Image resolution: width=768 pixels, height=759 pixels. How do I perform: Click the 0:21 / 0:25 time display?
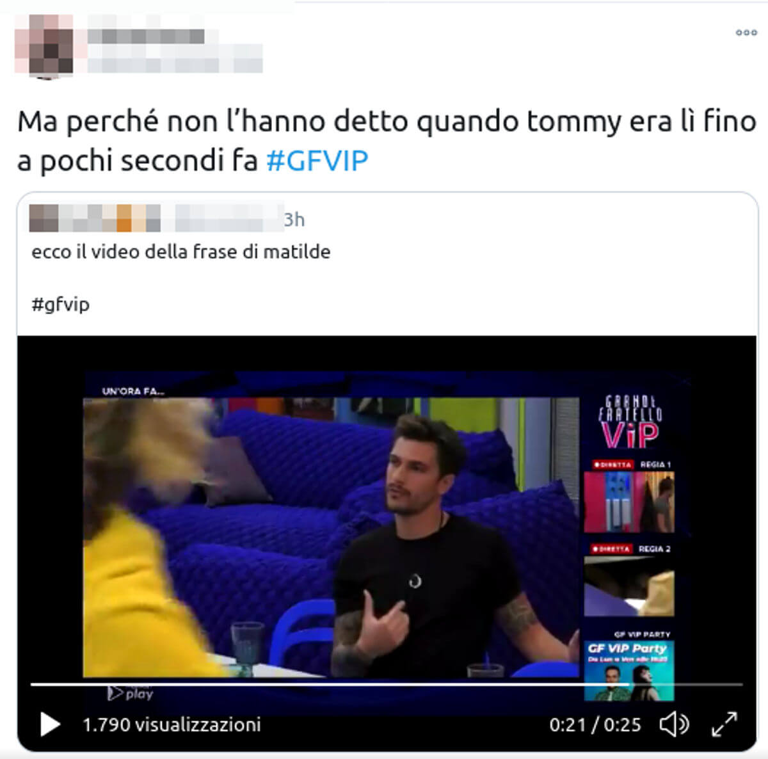click(x=595, y=724)
